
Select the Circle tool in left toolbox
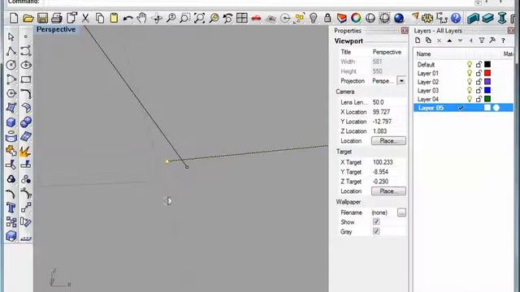[11, 65]
